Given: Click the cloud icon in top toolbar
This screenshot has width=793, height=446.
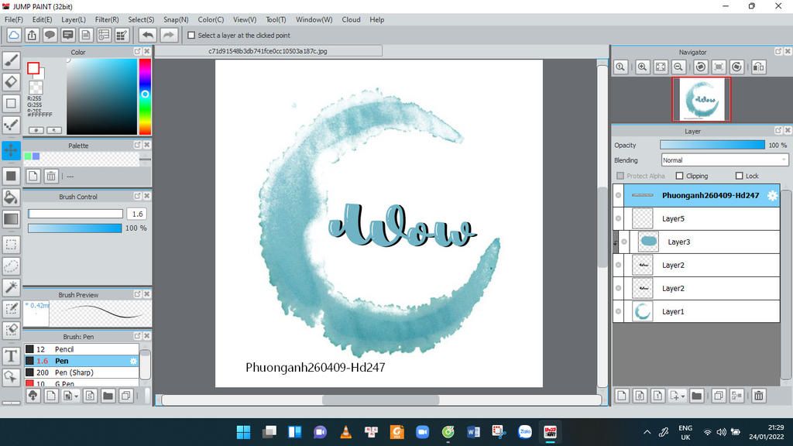Looking at the screenshot, I should (x=14, y=35).
